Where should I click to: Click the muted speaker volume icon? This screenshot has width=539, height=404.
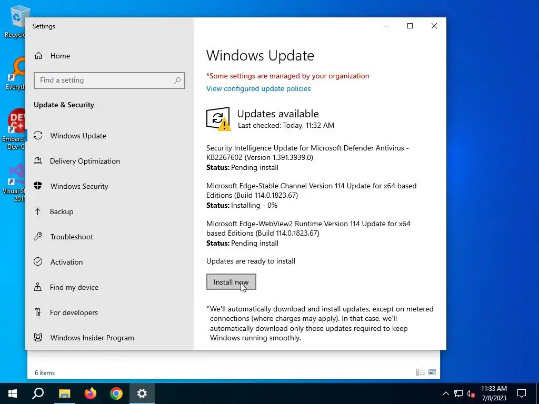point(471,393)
